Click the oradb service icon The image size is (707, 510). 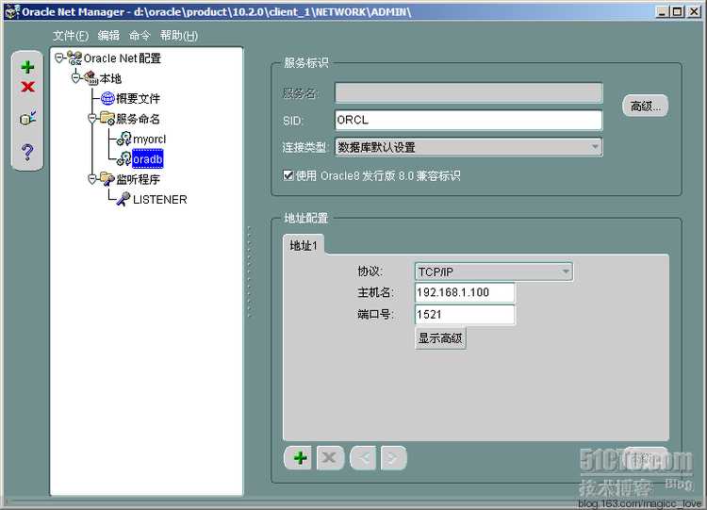[124, 158]
